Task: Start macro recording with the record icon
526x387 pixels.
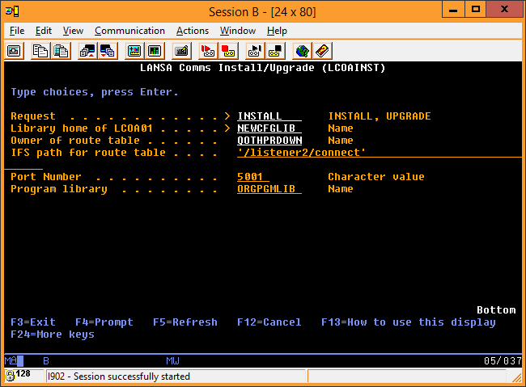Action: coord(208,51)
